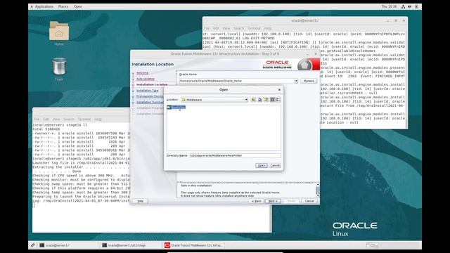Click the Create New Folder icon
This screenshot has width=450, height=253.
click(266, 100)
